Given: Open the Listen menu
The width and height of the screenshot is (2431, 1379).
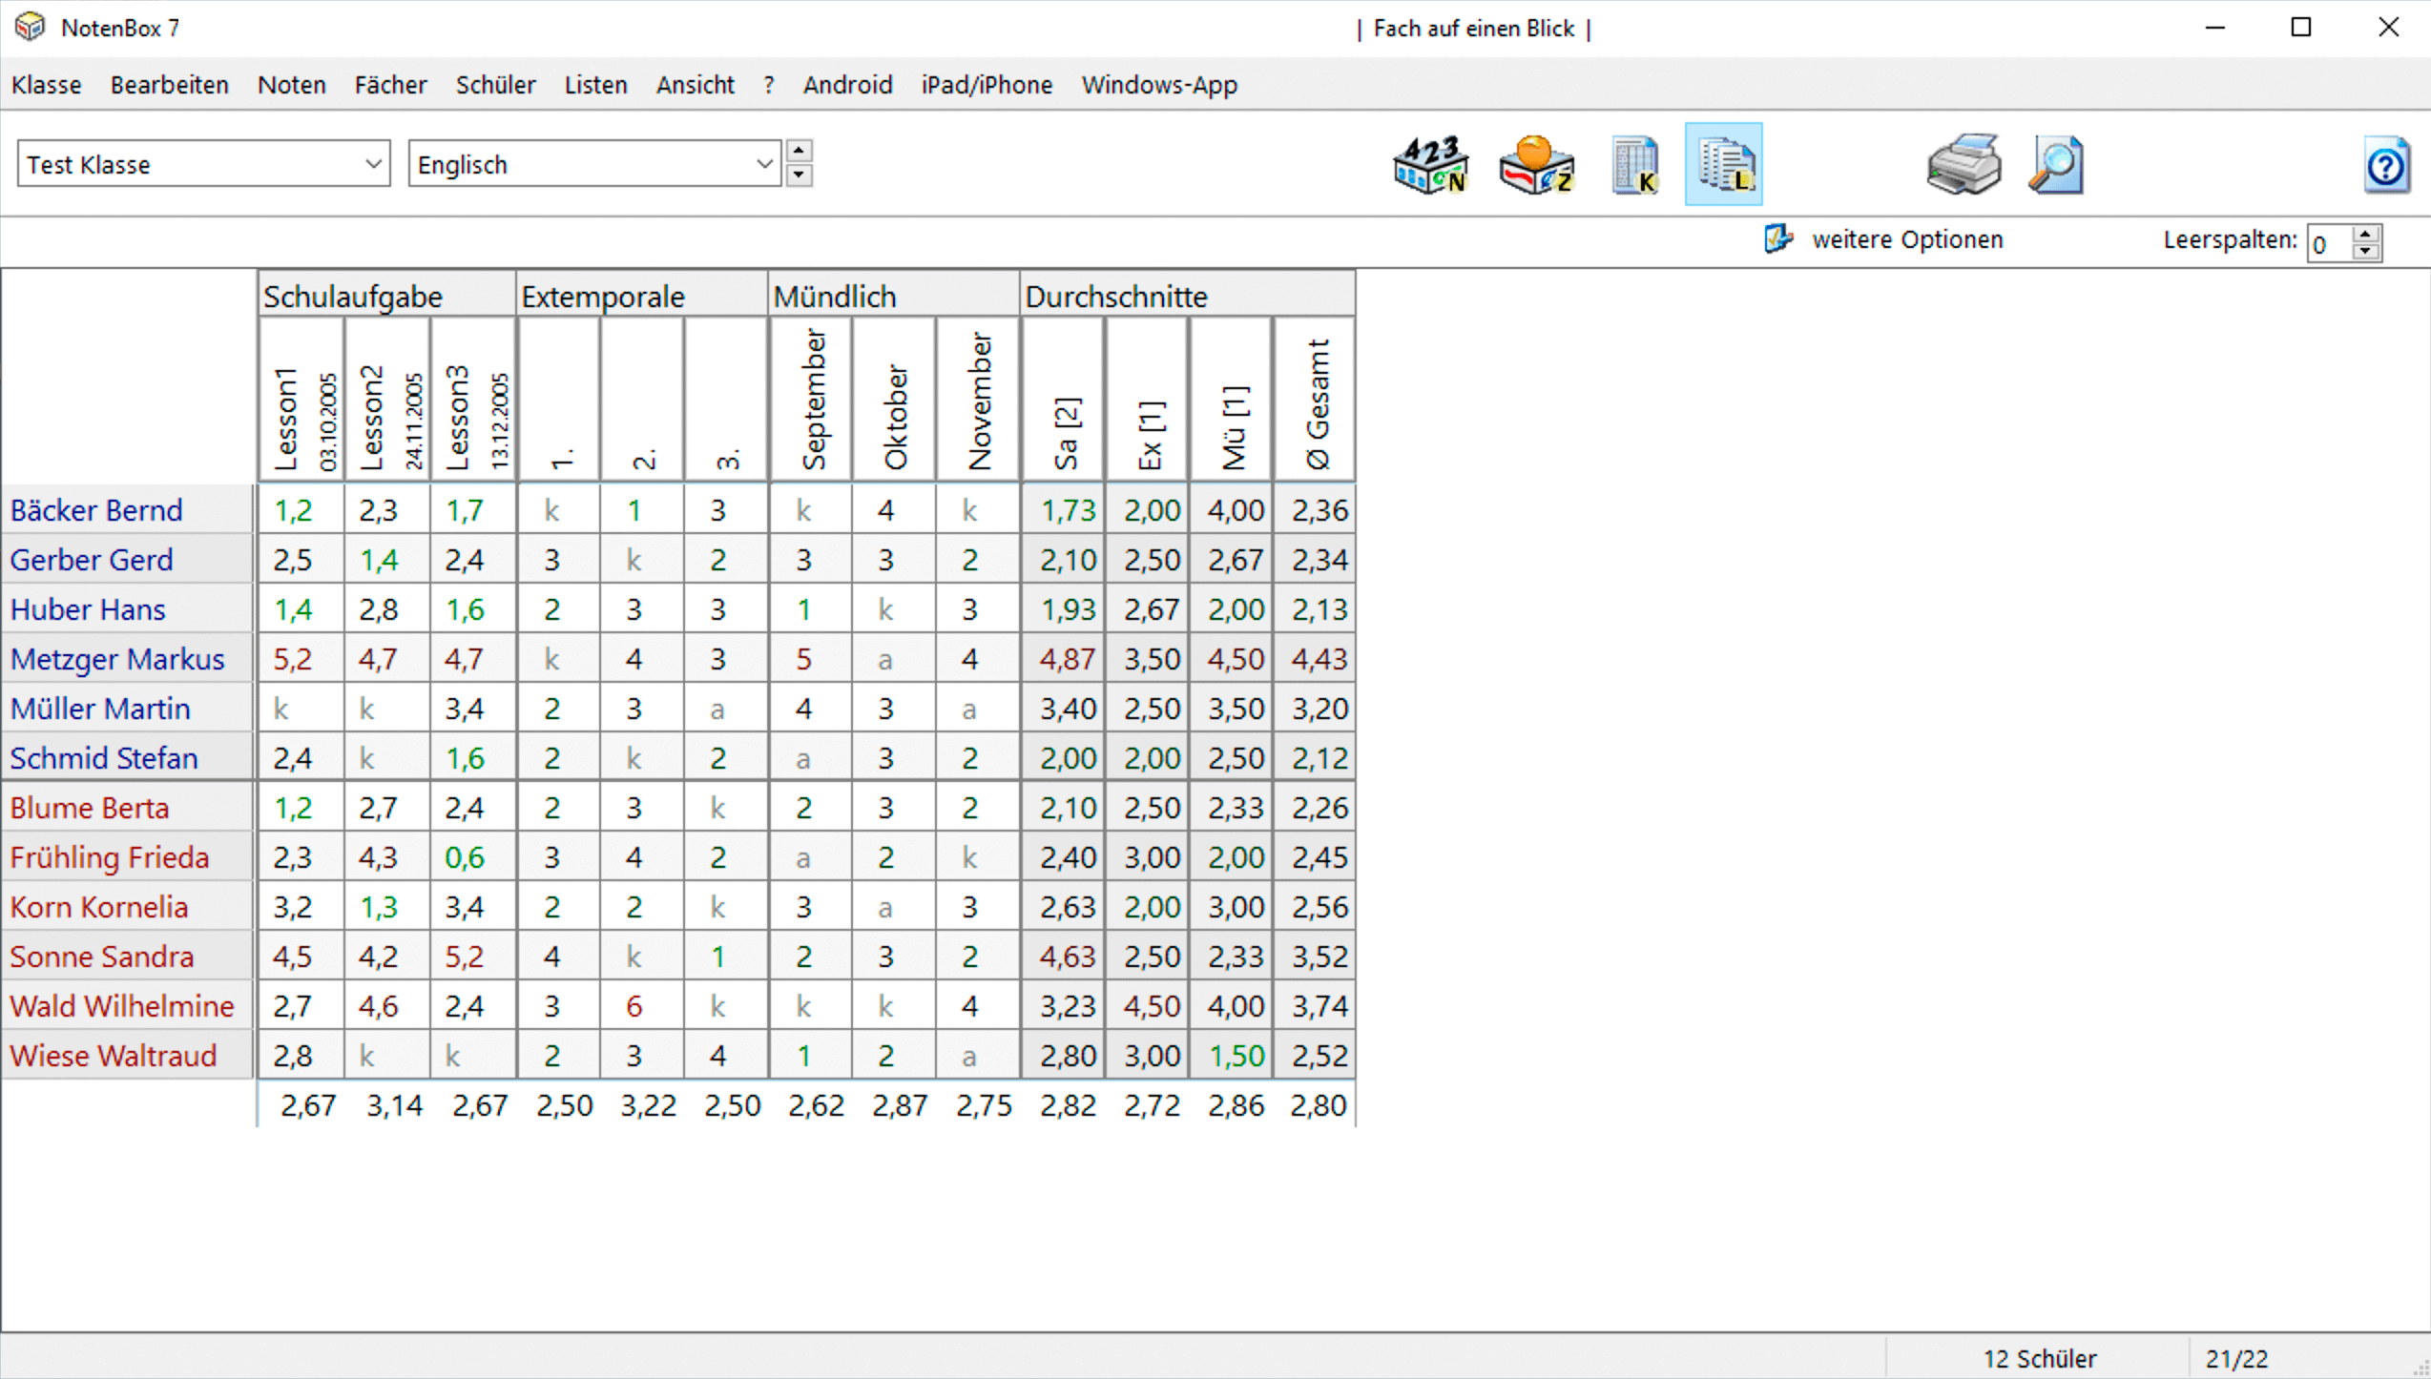Looking at the screenshot, I should (595, 85).
